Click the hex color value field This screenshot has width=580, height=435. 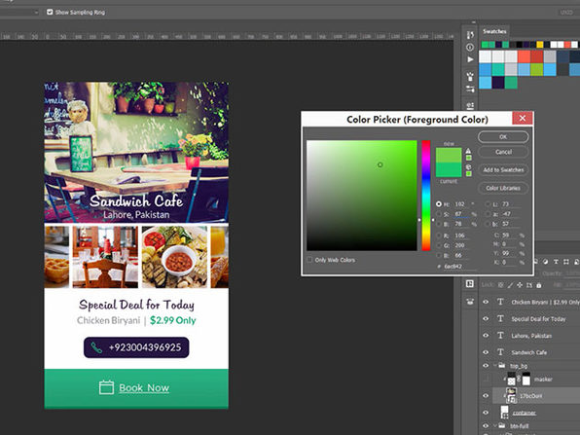459,267
